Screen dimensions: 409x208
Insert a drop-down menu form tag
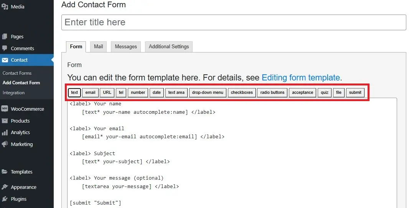[208, 92]
